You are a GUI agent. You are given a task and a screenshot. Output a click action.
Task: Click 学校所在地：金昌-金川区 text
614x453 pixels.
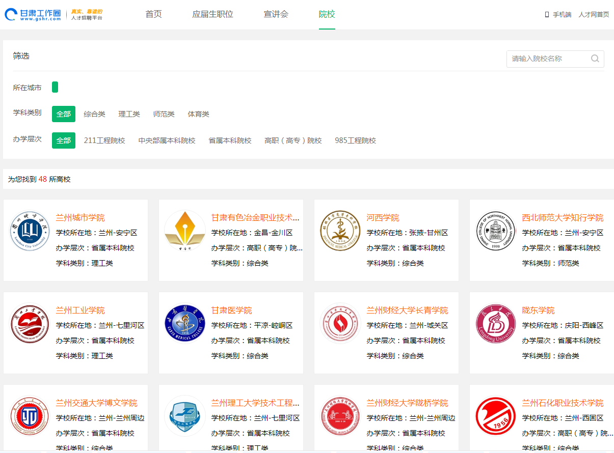coord(252,233)
